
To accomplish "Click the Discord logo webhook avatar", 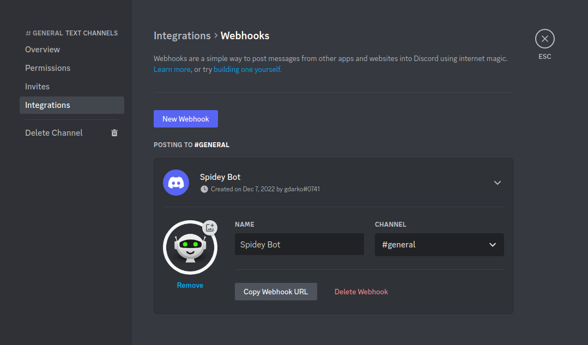I will click(176, 183).
